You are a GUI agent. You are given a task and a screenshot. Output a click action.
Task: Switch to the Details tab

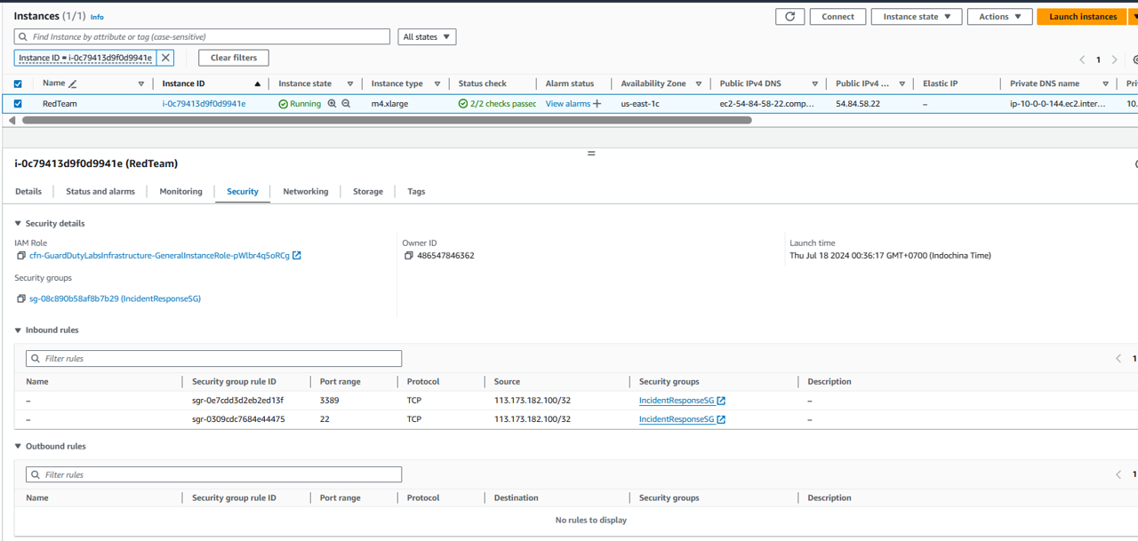click(x=28, y=192)
